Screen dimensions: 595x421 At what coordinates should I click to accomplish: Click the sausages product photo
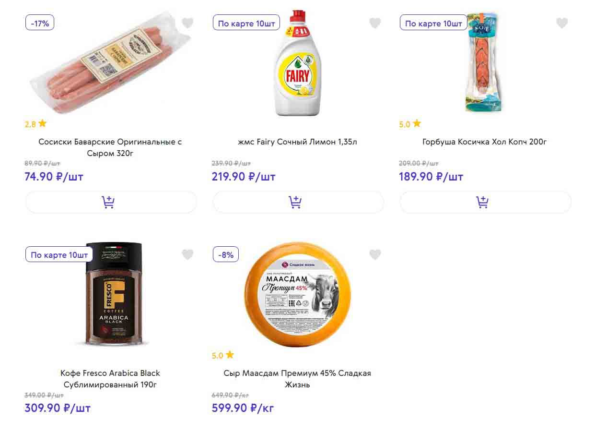coord(110,65)
